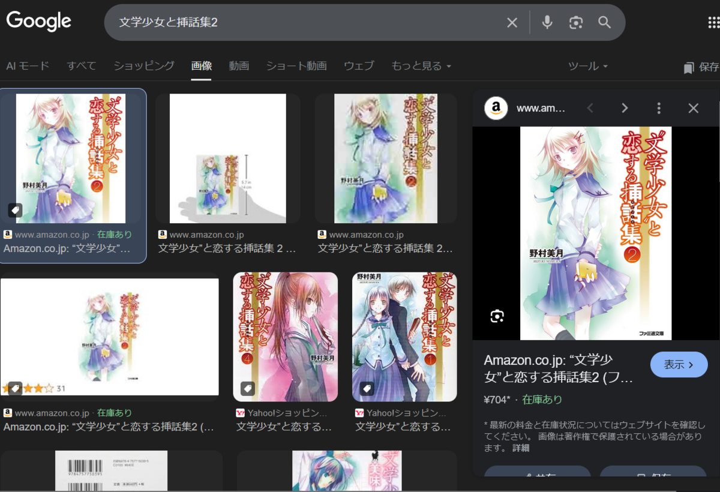Click caption Amazon.co.jp: "文学少女"と恋する挿話集2 (...
Screen dimensions: 720x492
109,427
